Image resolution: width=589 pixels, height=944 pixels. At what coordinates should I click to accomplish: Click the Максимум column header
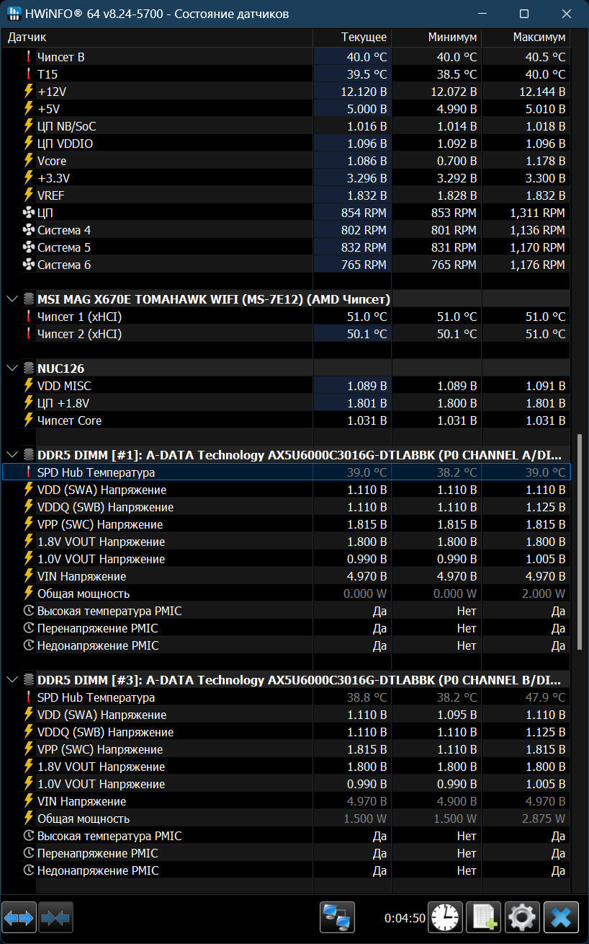(526, 38)
